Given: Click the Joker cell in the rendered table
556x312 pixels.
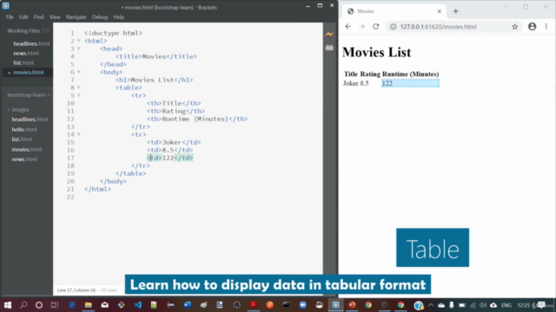Looking at the screenshot, I should click(351, 83).
